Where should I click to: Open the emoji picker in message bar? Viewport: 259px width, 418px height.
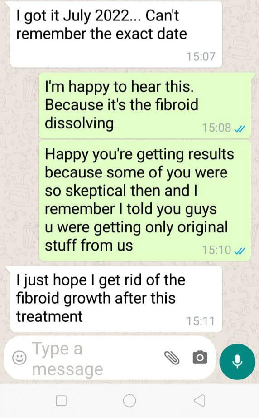pyautogui.click(x=19, y=358)
